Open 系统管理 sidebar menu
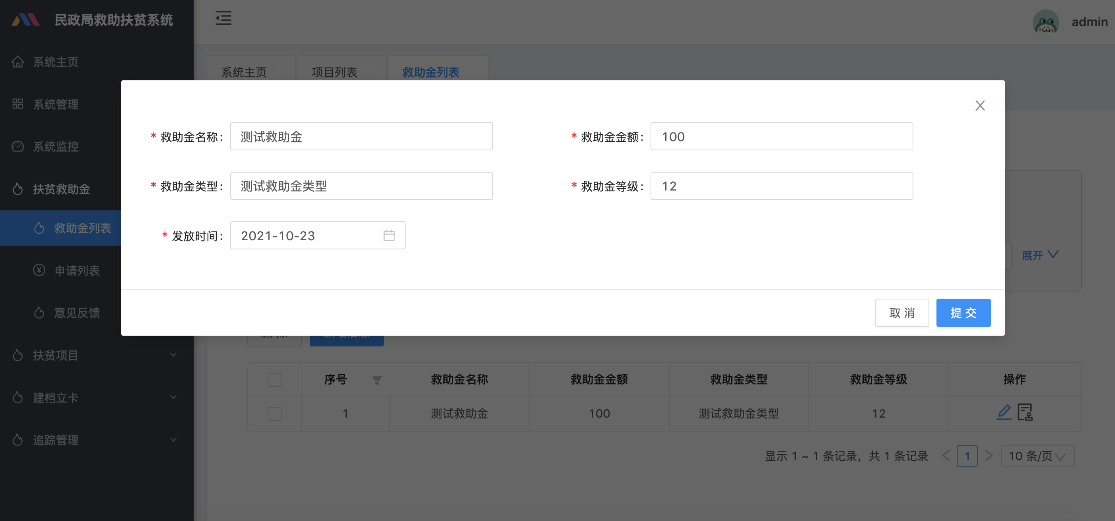The height and width of the screenshot is (521, 1115). [x=97, y=104]
